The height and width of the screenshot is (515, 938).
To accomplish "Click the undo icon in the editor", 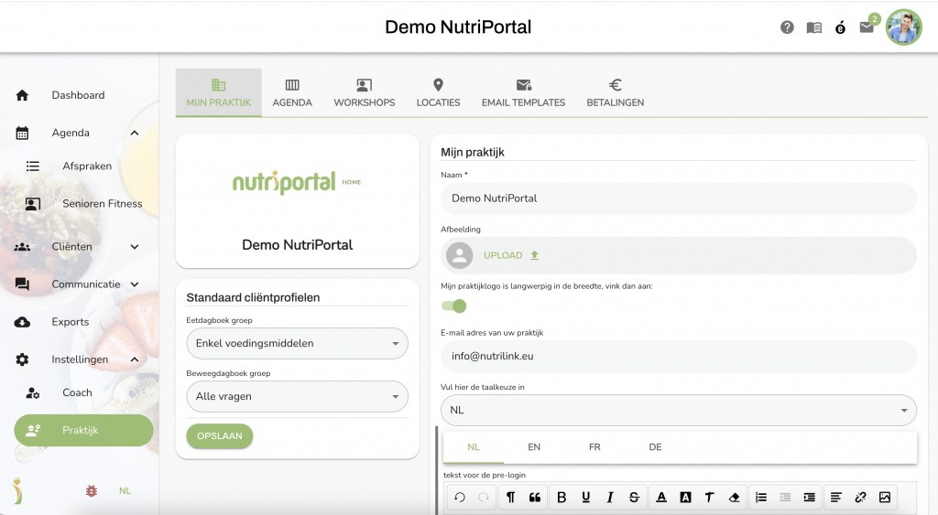I will (460, 497).
